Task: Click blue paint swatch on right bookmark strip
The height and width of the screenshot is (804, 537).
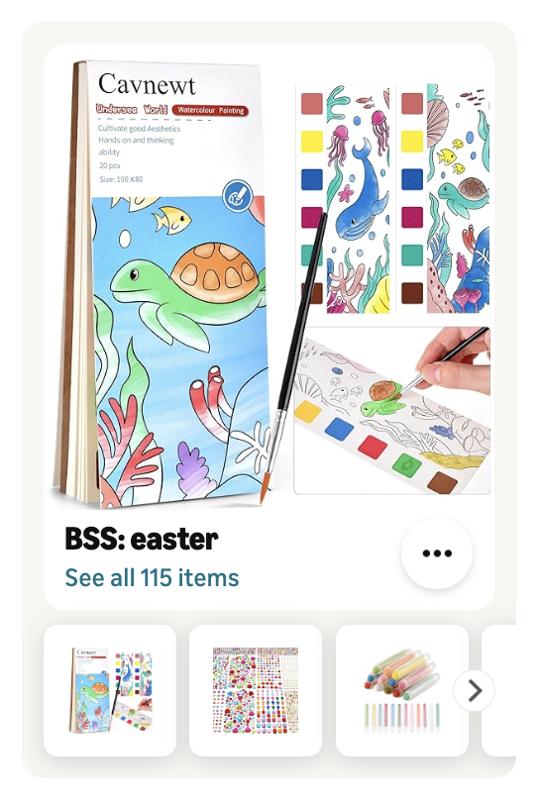Action: (412, 179)
